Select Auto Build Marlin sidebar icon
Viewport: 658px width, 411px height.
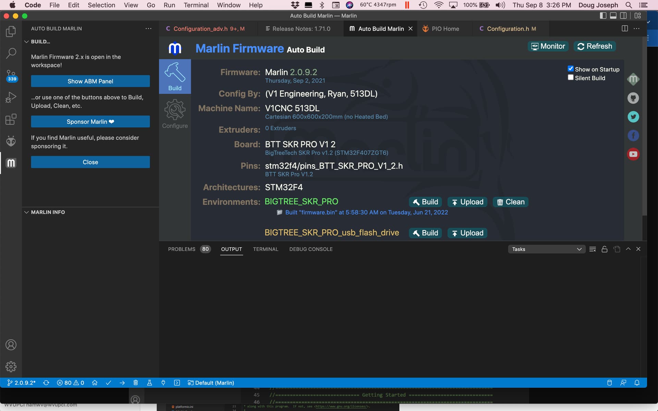point(11,163)
